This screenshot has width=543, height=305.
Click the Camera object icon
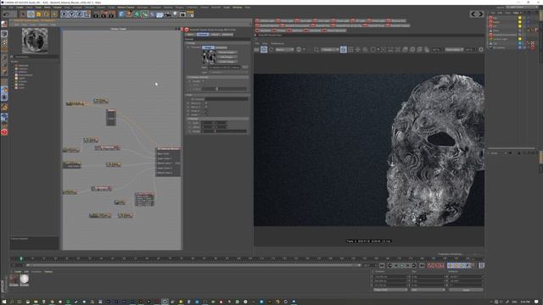tap(168, 14)
